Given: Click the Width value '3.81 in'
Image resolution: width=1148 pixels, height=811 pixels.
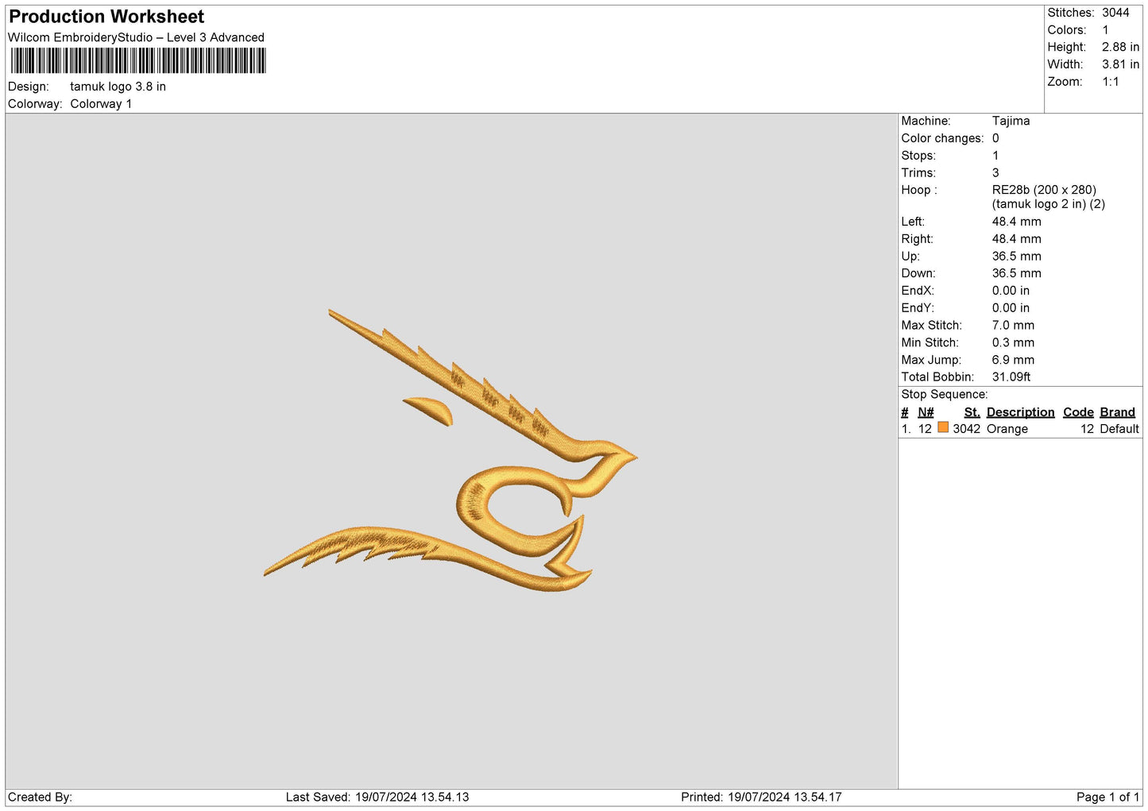Looking at the screenshot, I should point(1120,64).
